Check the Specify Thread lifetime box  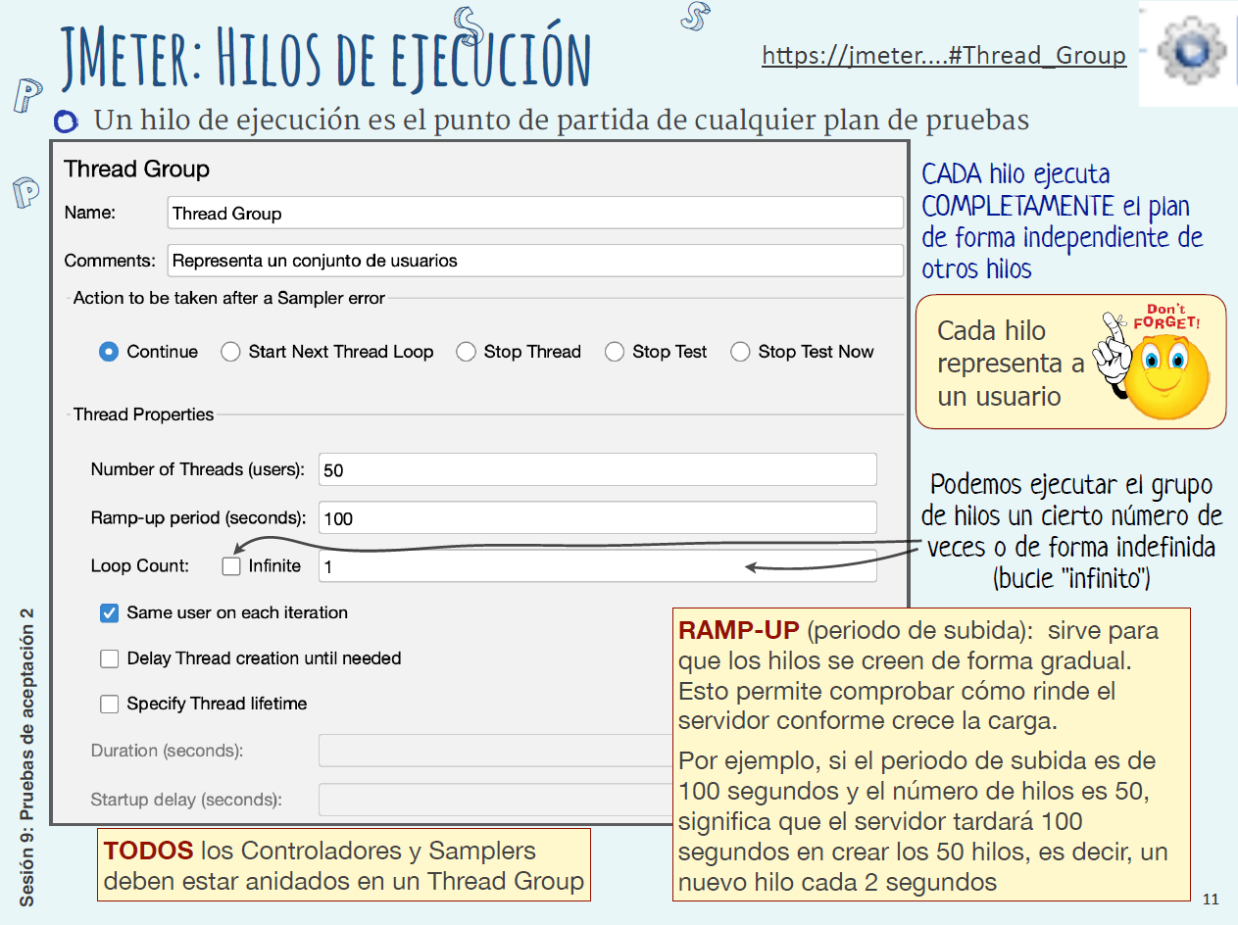(110, 704)
